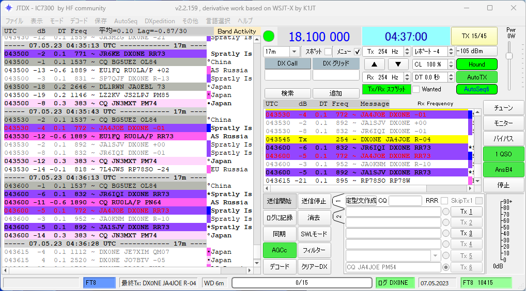526x291 pixels.
Task: Select Rx row 043545 Tx DX0NE JA4JOE R-04
Action: point(367,139)
